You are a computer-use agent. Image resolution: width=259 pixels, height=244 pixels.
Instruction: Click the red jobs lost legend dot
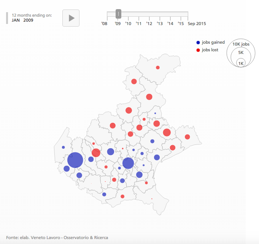coord(198,50)
